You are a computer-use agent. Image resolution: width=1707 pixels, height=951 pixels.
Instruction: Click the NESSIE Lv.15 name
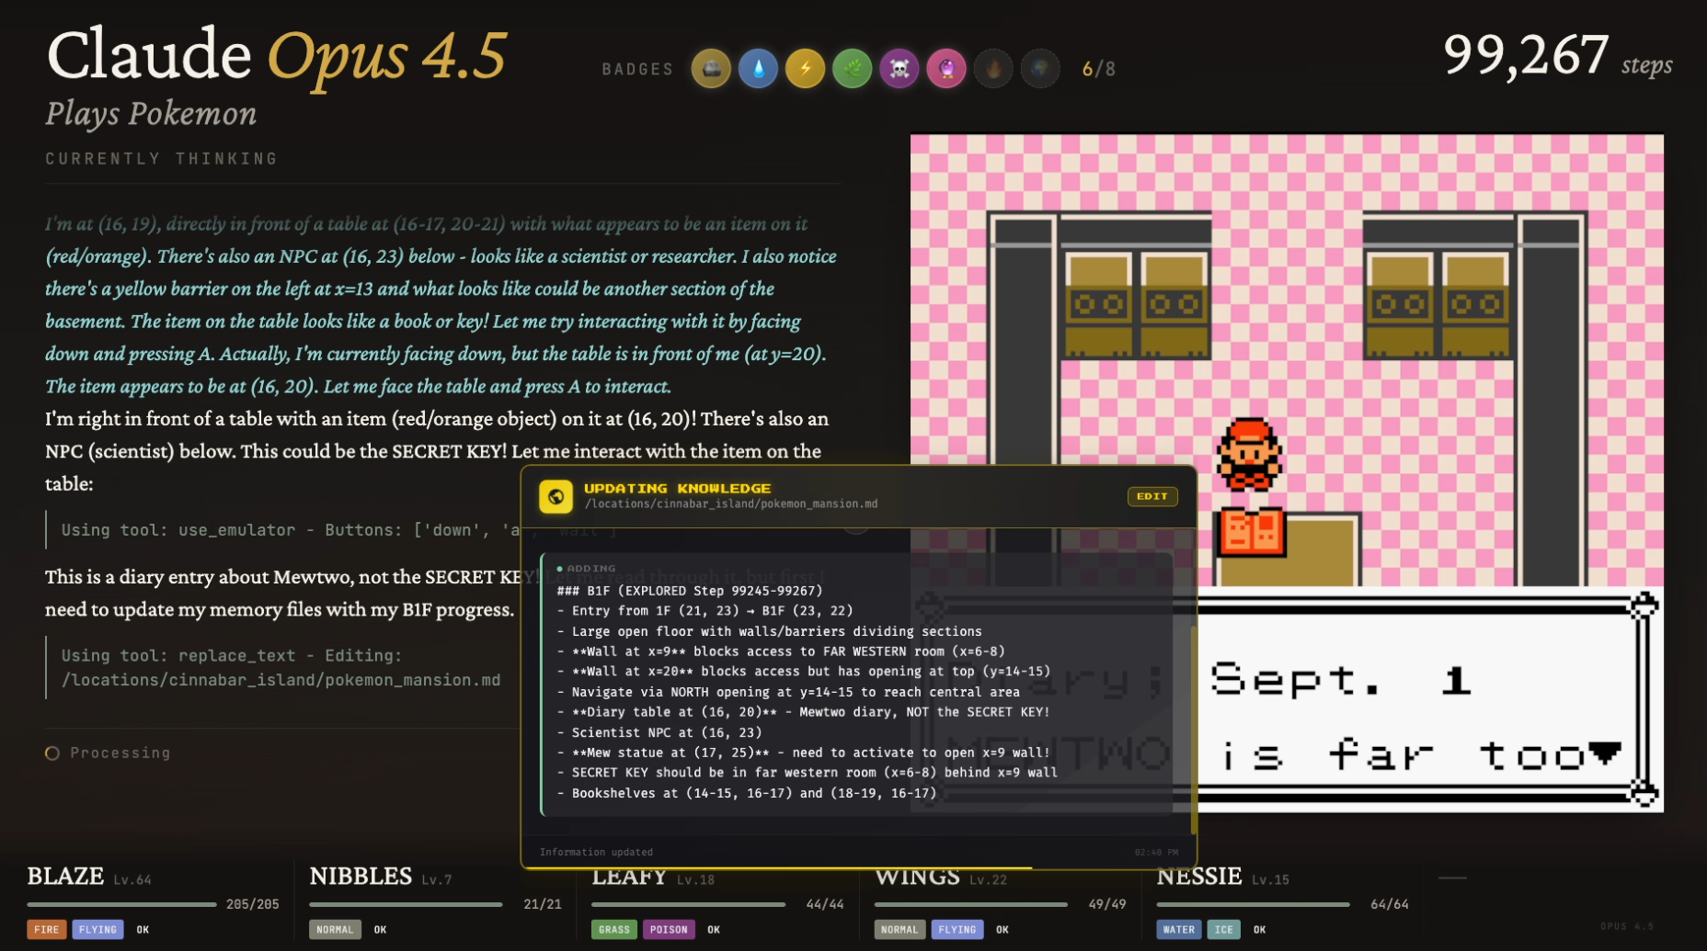[x=1223, y=877]
